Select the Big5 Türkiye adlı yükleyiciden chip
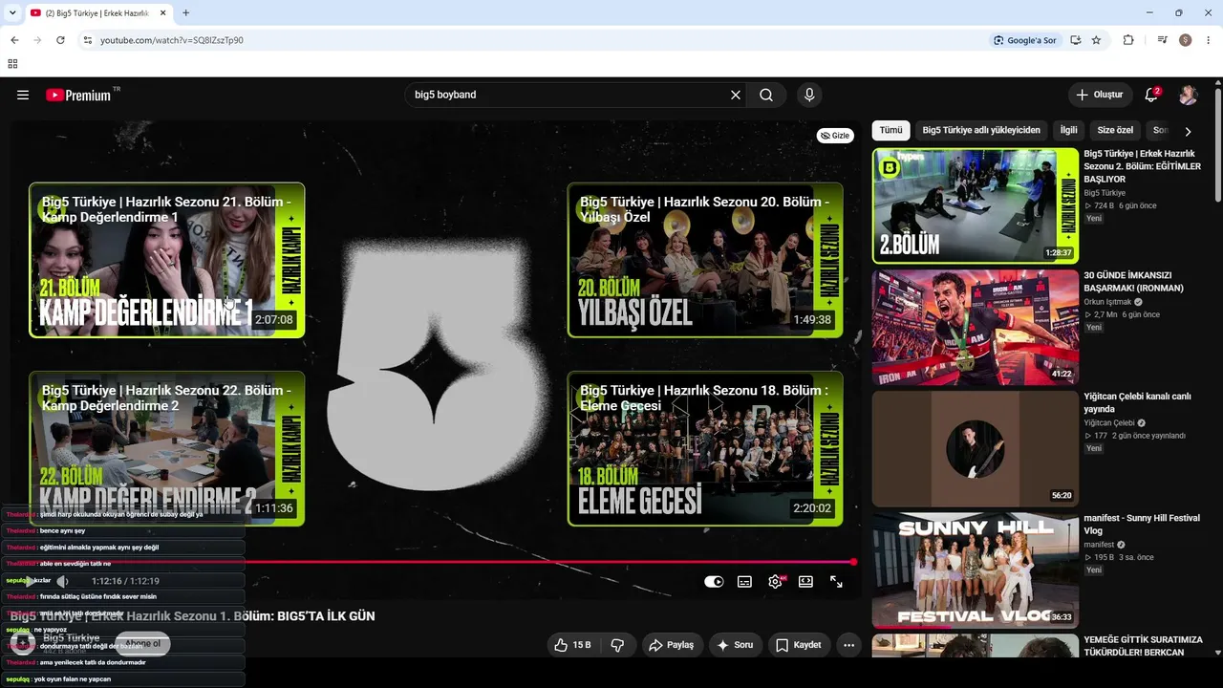The height and width of the screenshot is (688, 1223). pos(981,130)
